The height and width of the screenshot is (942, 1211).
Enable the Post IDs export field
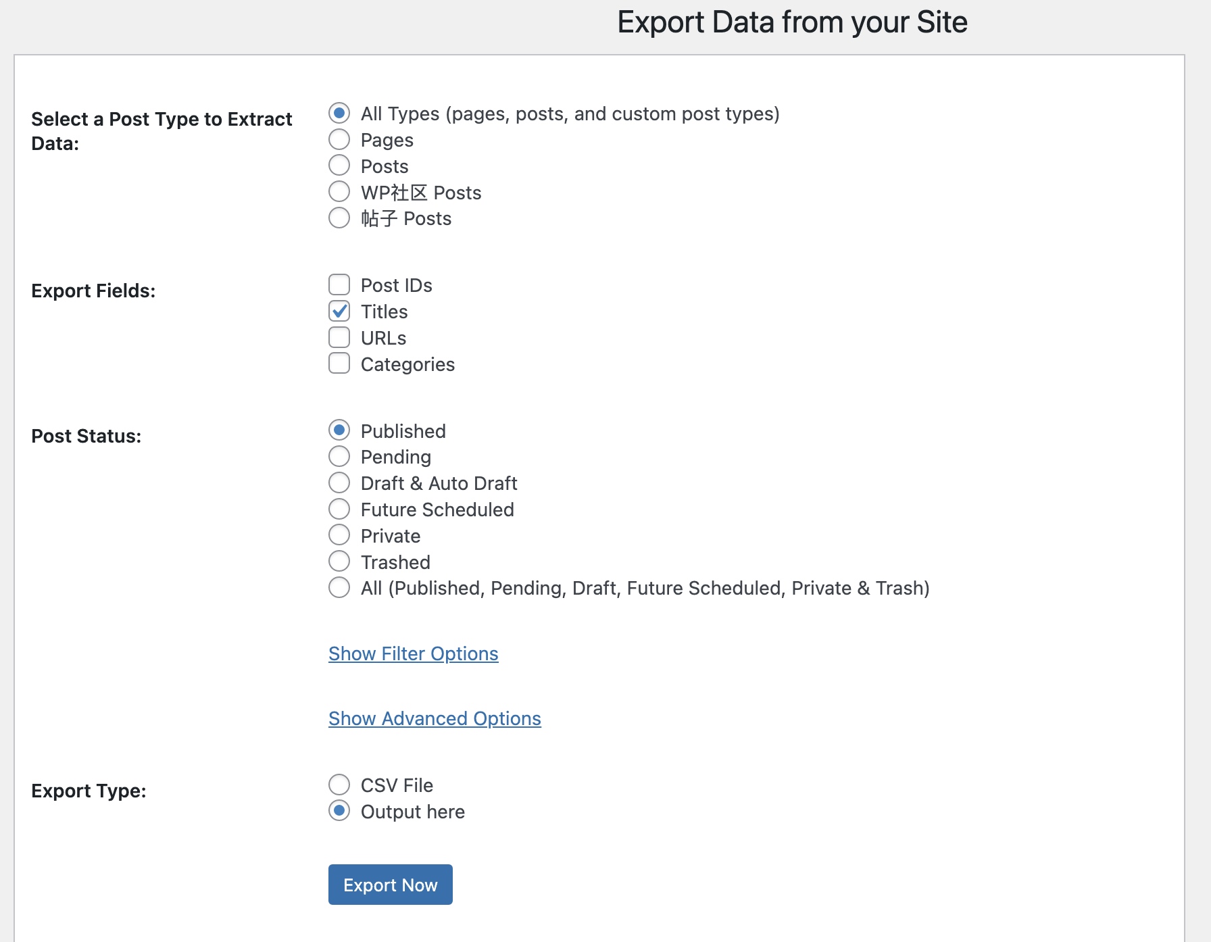click(339, 284)
